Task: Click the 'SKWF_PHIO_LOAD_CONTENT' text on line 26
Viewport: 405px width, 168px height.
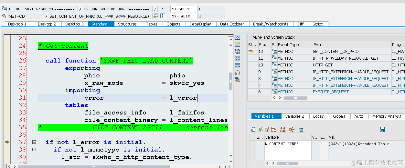Action: tap(146, 61)
